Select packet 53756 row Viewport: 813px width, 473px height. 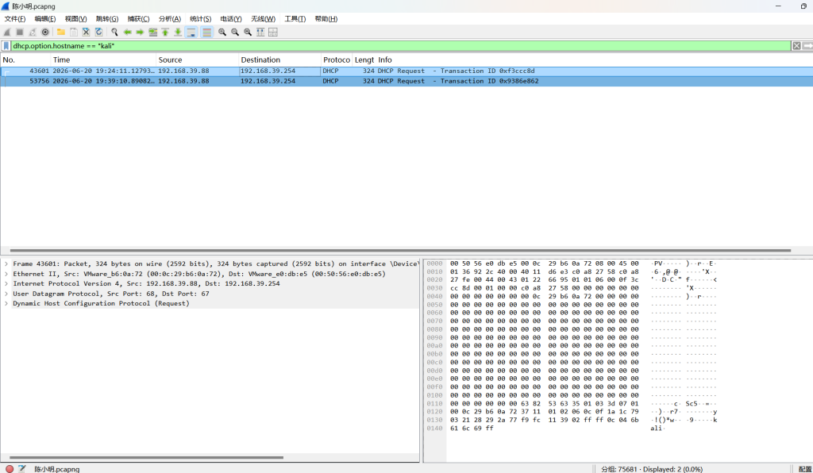click(406, 81)
